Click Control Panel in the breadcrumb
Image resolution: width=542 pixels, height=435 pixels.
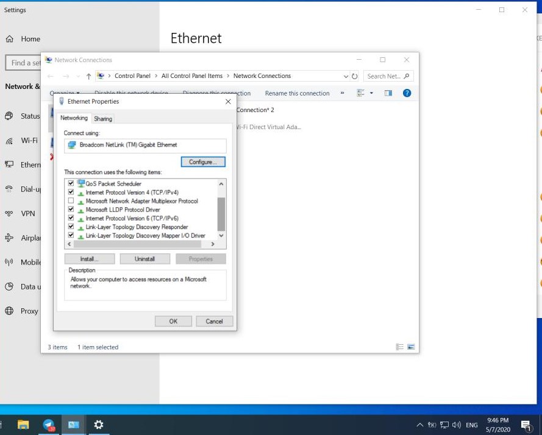tap(132, 76)
